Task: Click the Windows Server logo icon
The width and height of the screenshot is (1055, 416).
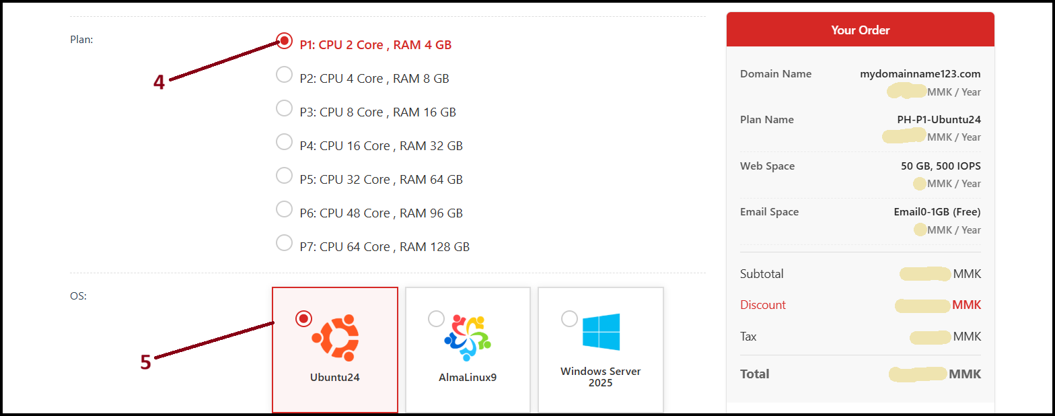Action: tap(601, 332)
